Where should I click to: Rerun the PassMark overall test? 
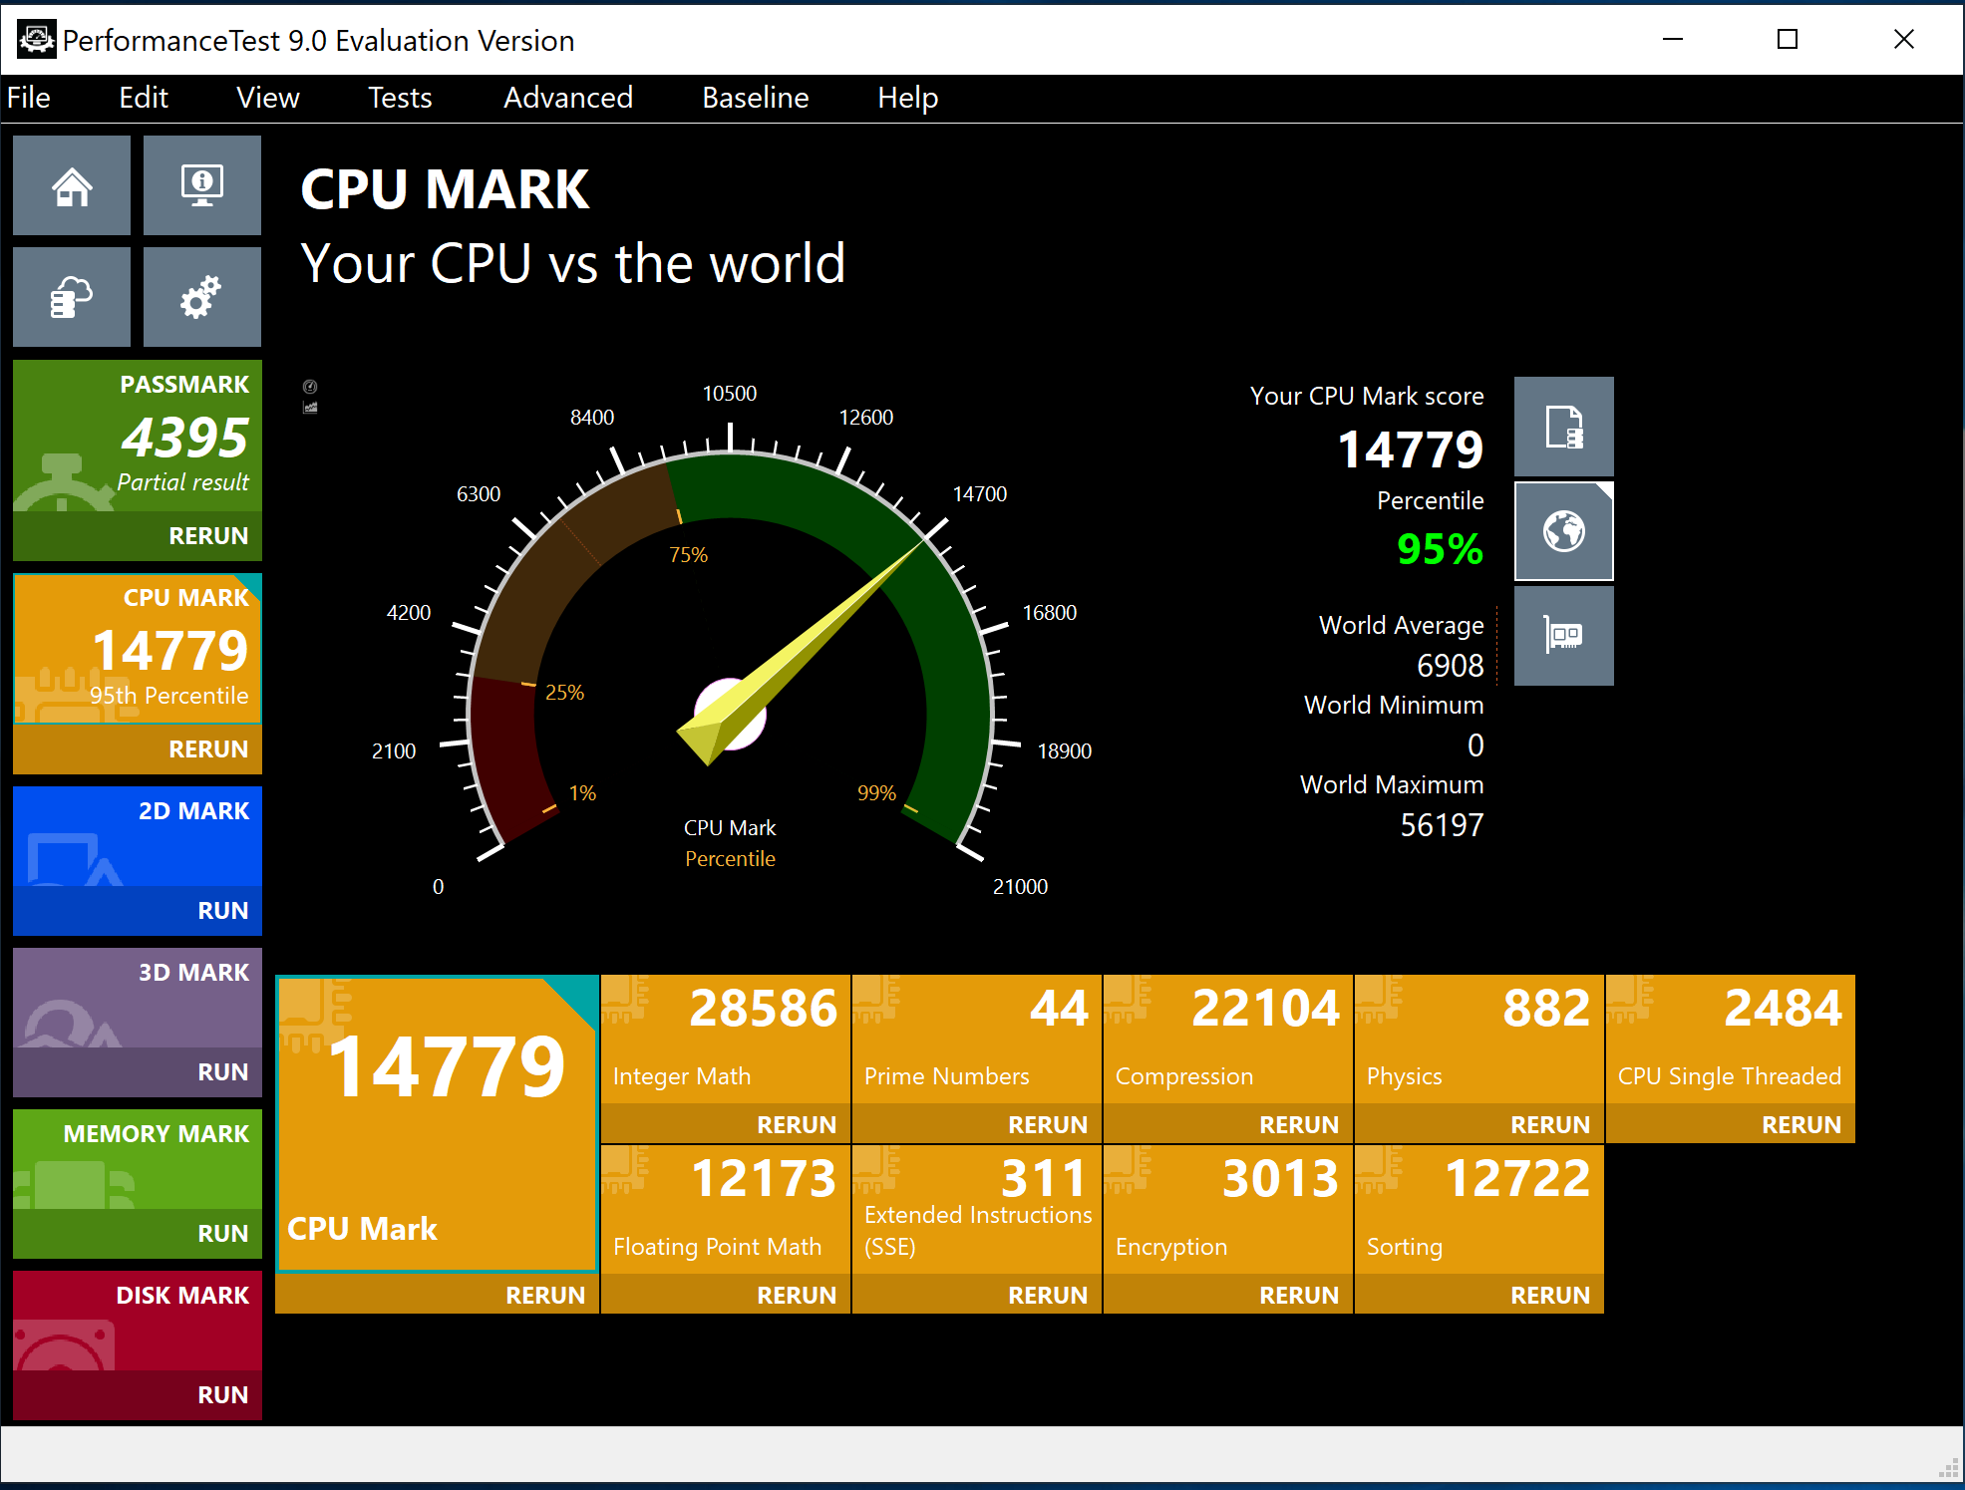click(207, 535)
